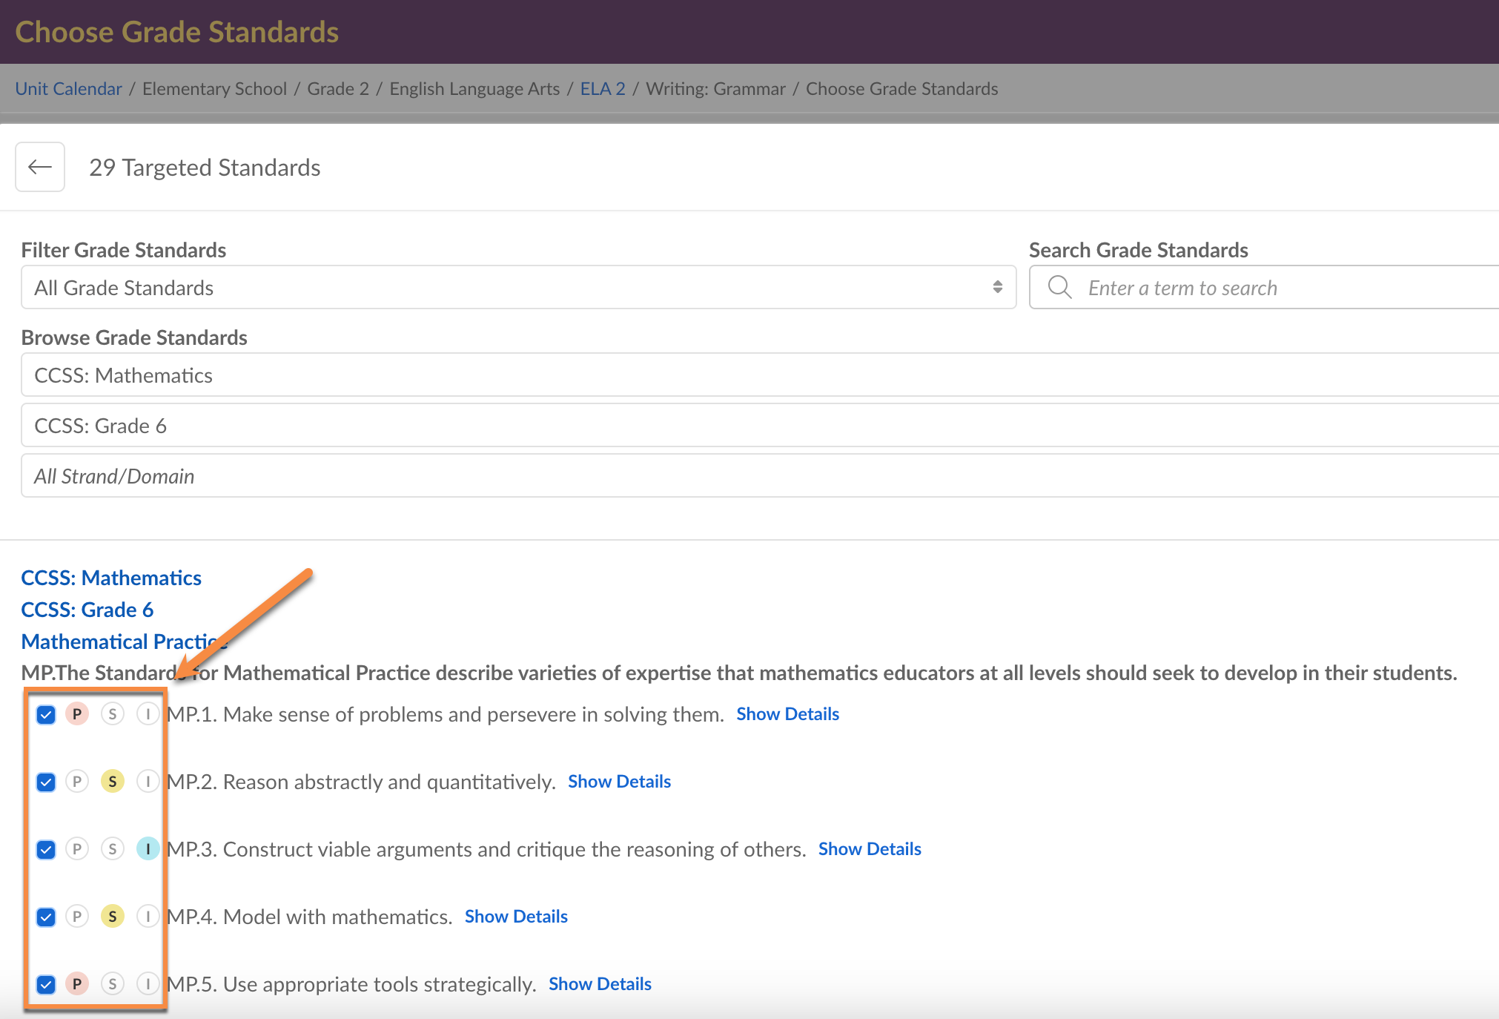Open the ELA 2 breadcrumb link
The image size is (1499, 1019).
[602, 89]
